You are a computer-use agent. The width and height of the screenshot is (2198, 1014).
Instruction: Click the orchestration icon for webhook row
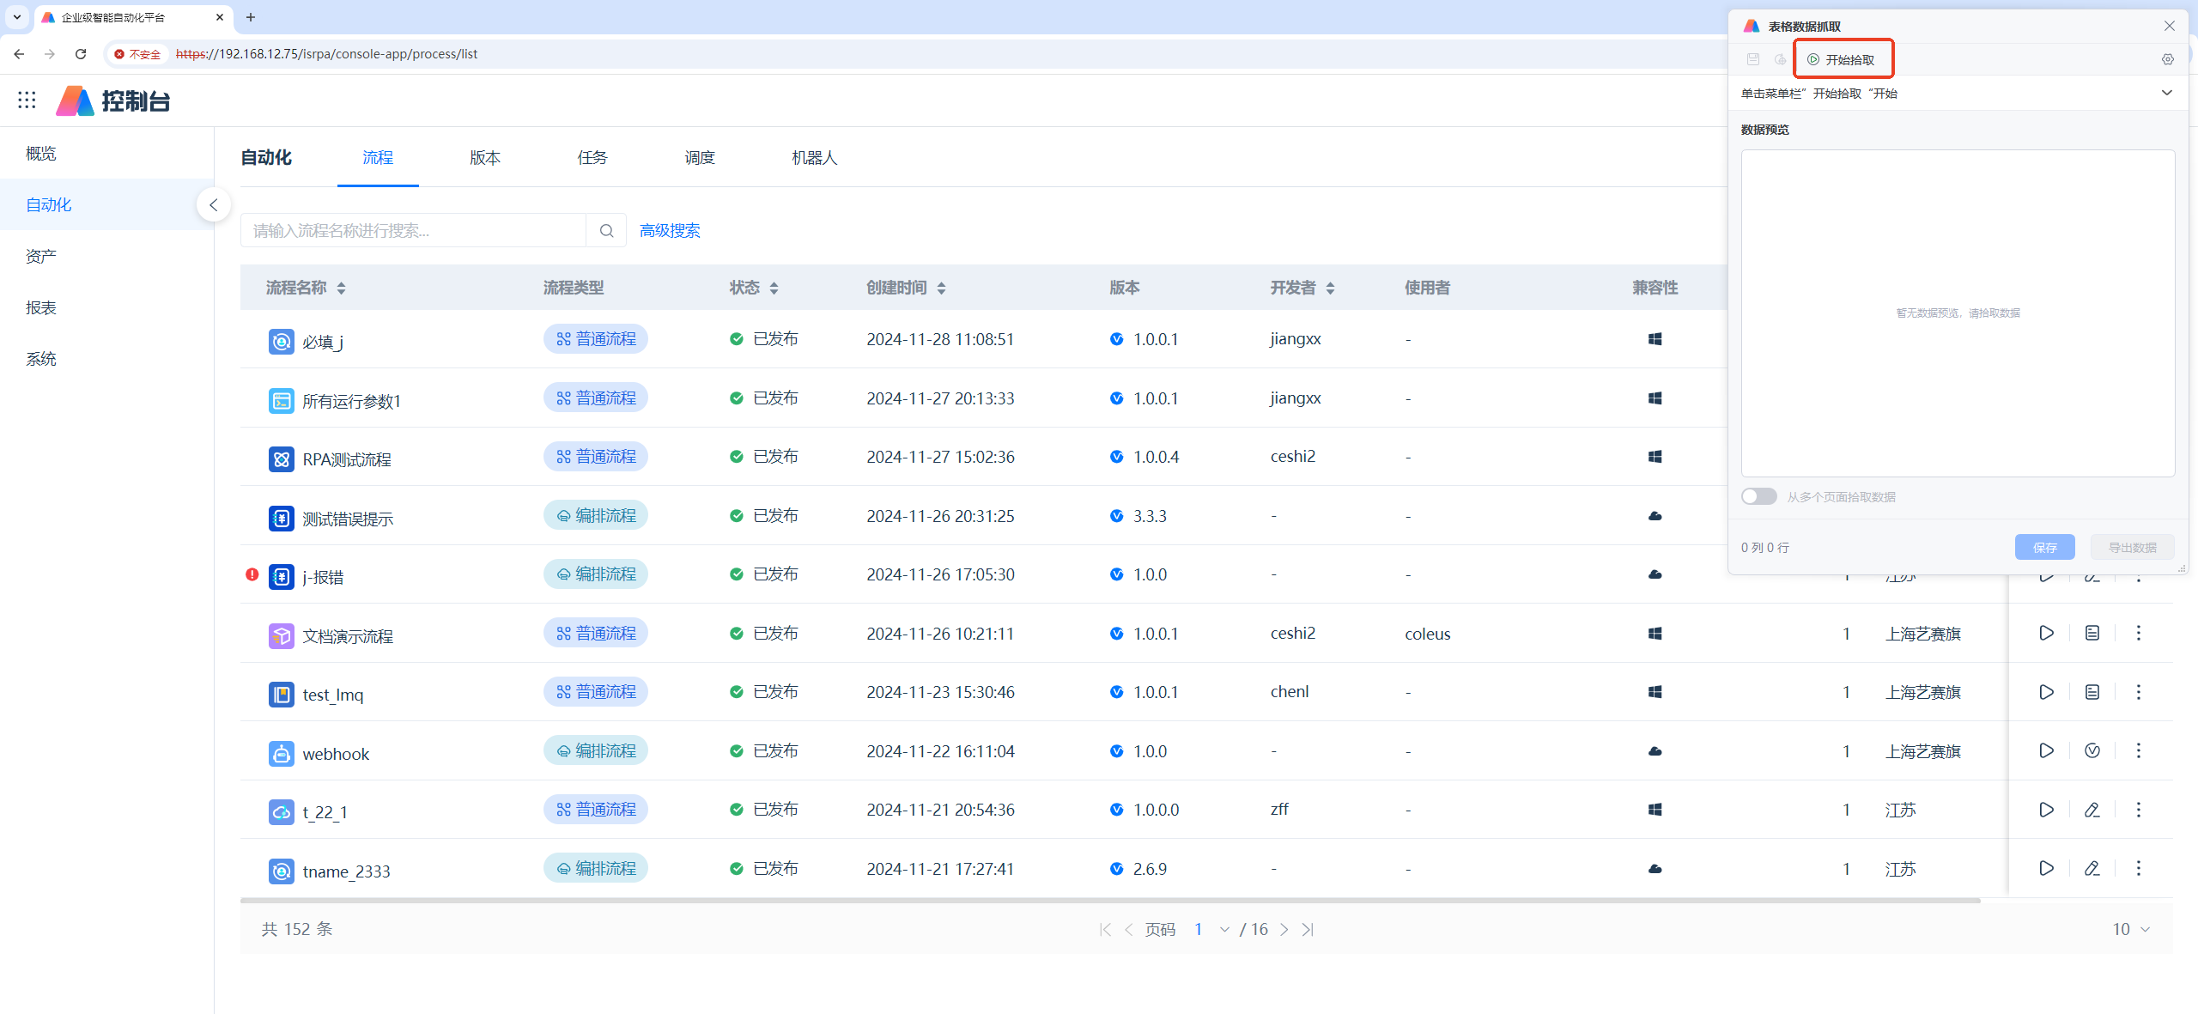2092,751
